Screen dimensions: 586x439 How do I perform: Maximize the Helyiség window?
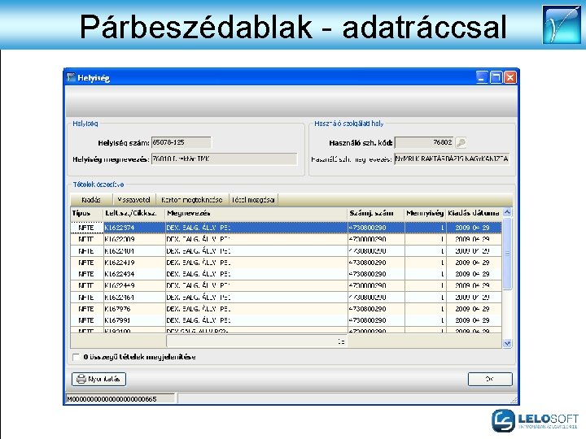click(x=496, y=77)
